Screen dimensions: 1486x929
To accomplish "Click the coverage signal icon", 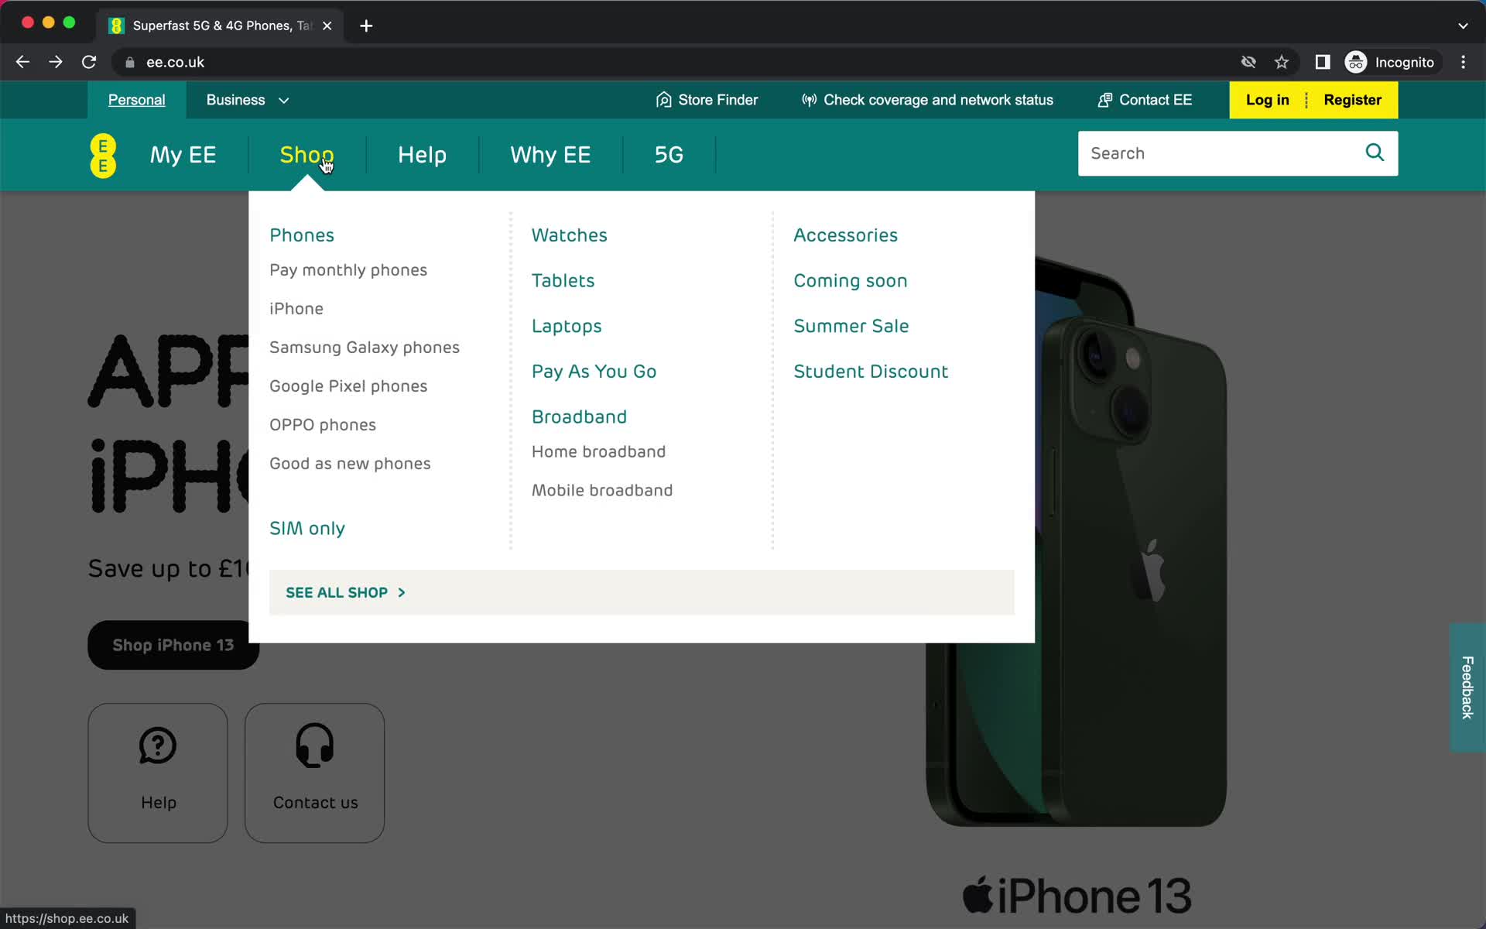I will coord(809,100).
